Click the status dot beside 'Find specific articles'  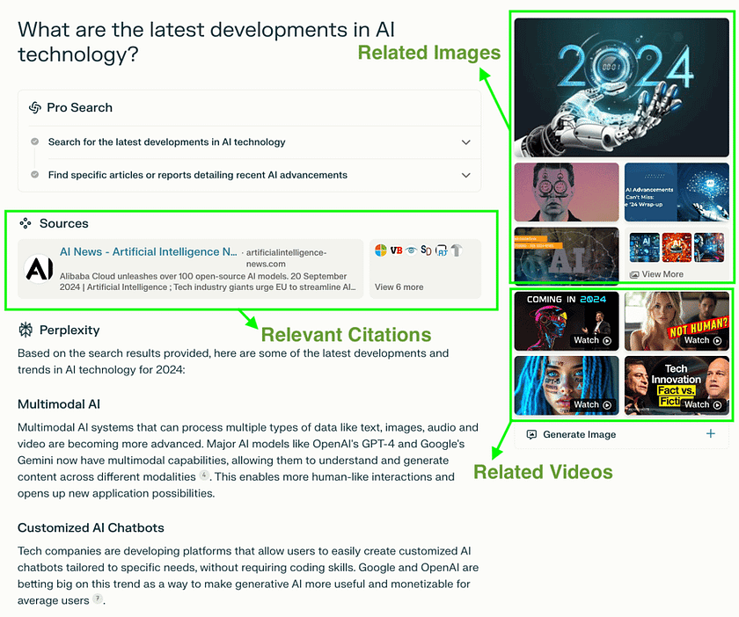34,174
